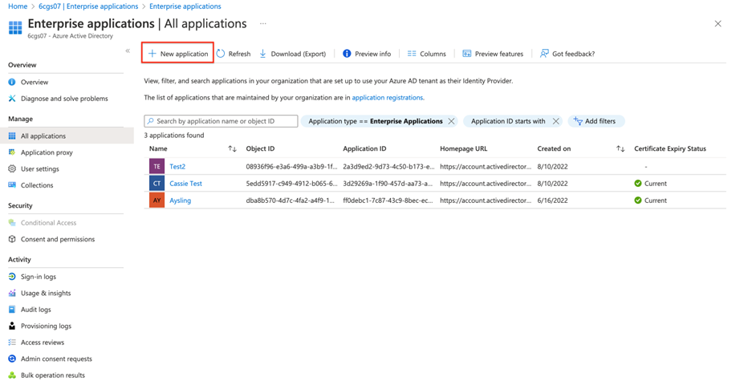This screenshot has width=736, height=385.
Task: Open the application registrations link
Action: coord(388,98)
